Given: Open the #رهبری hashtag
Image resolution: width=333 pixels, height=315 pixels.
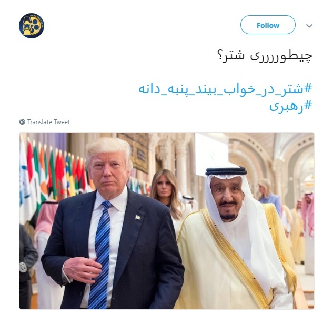Looking at the screenshot, I should (291, 106).
